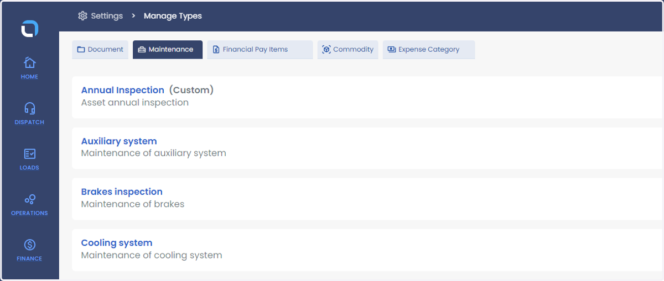Open Operations via nodes icon
This screenshot has height=281, width=664.
30,199
